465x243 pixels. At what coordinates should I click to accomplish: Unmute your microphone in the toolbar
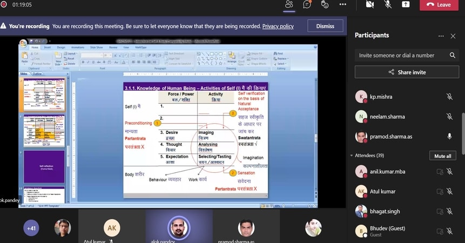tap(388, 4)
